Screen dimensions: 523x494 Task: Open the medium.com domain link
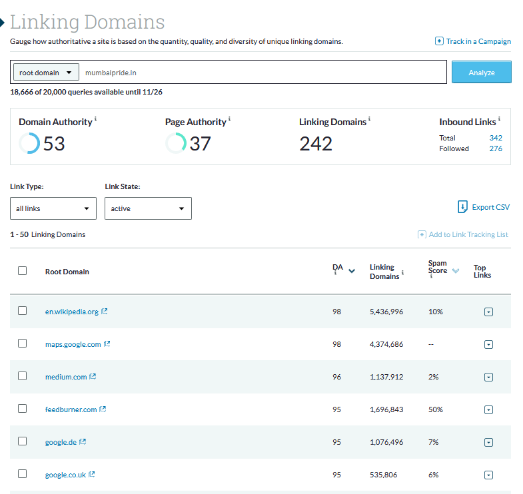(66, 377)
